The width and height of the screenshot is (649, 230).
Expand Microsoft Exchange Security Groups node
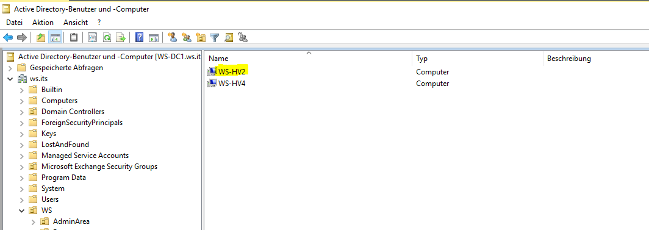tap(22, 167)
